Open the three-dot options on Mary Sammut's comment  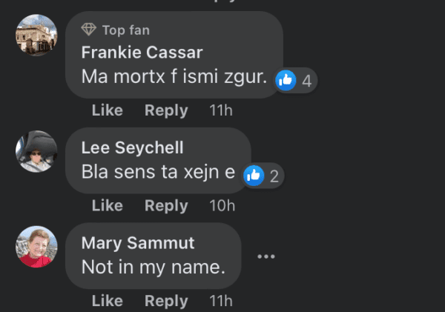[x=266, y=256]
